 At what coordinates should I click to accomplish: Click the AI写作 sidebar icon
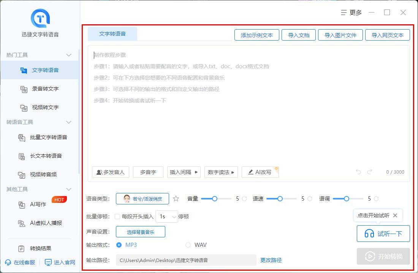click(22, 205)
